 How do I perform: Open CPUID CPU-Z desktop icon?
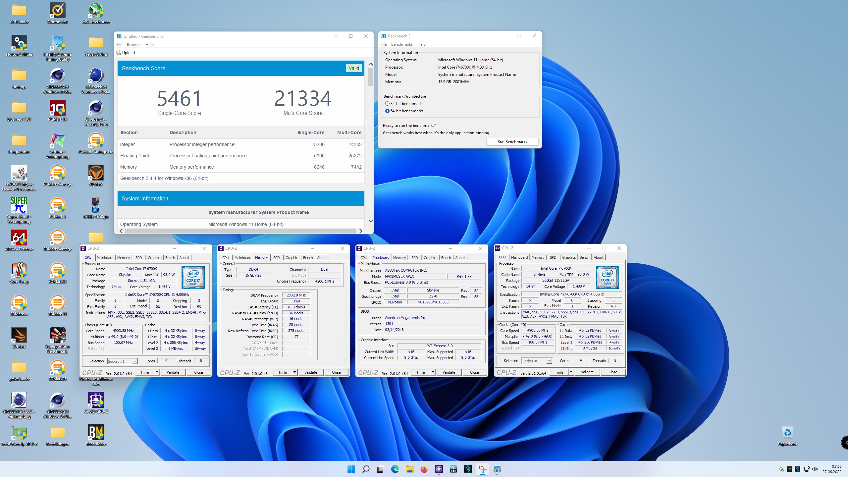coord(96,403)
